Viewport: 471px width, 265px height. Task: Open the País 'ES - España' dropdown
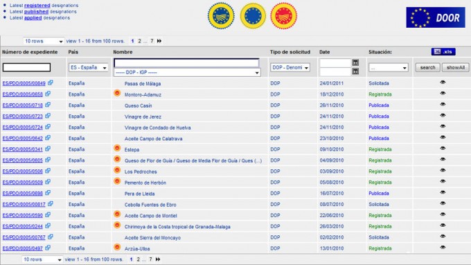(89, 67)
